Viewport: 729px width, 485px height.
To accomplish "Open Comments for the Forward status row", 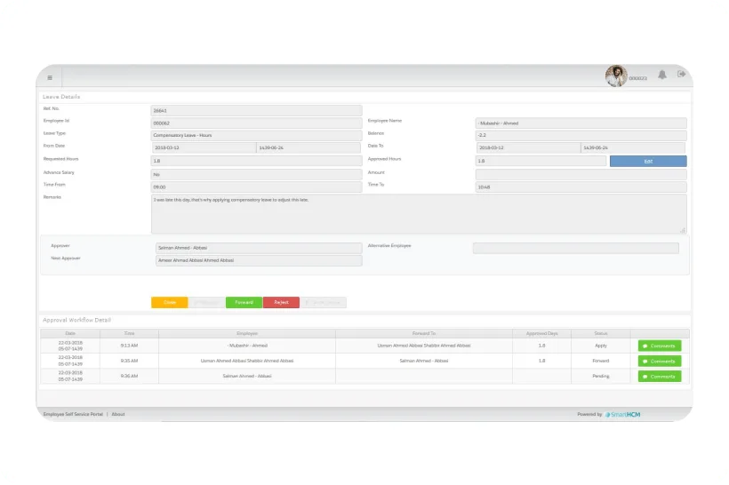I will point(660,361).
